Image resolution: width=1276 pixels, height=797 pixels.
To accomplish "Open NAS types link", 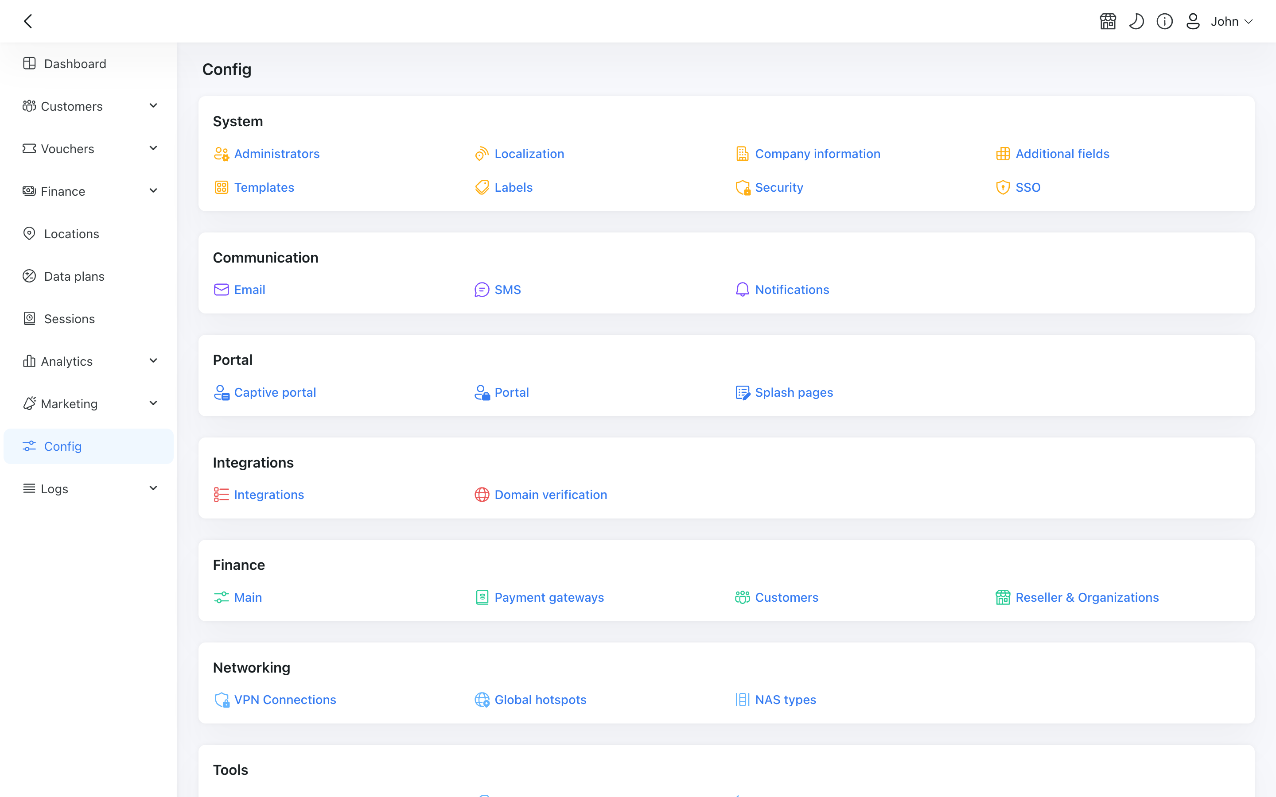I will point(785,700).
